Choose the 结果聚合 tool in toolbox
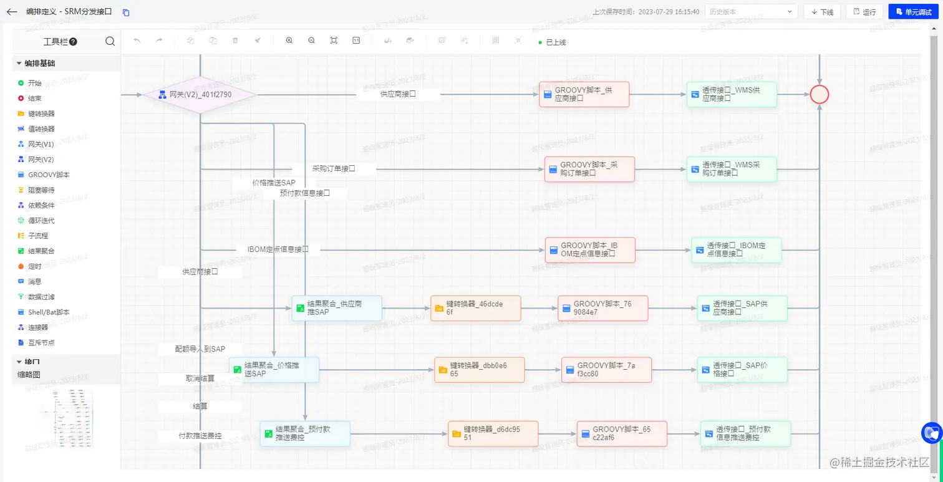The image size is (943, 482). (x=36, y=251)
